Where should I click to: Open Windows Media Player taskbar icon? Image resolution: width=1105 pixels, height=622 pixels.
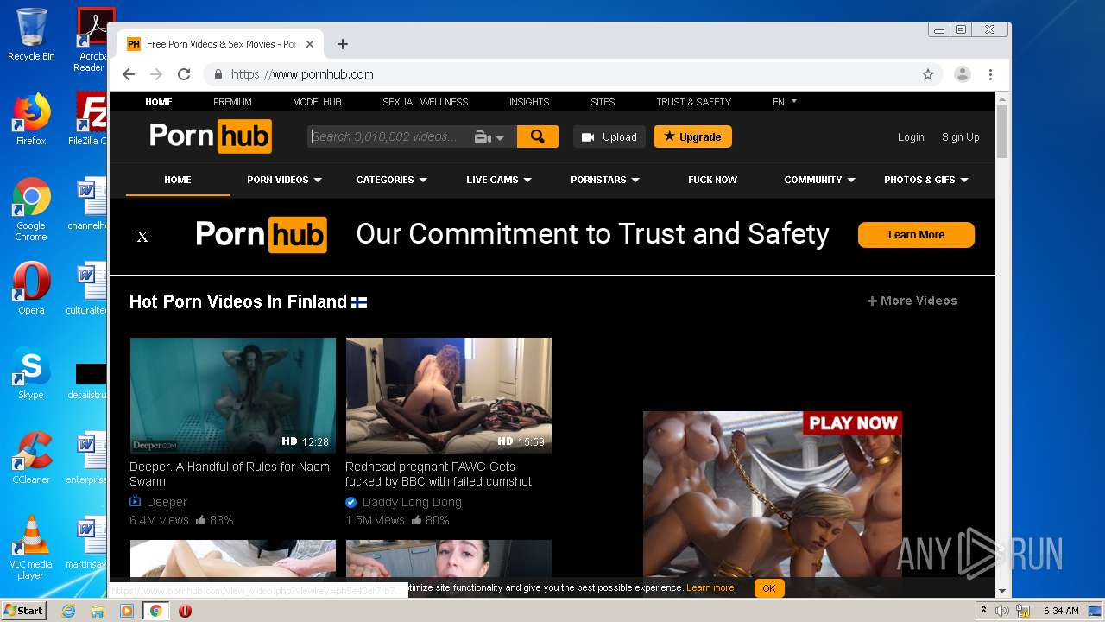pyautogui.click(x=127, y=611)
